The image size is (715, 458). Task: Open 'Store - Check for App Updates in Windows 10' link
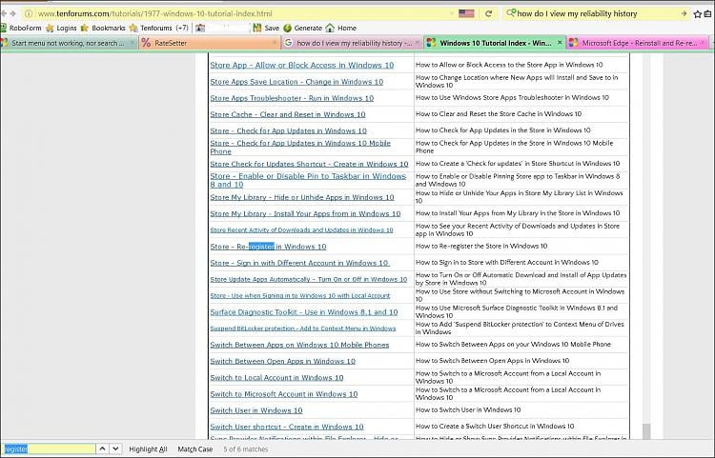click(288, 131)
